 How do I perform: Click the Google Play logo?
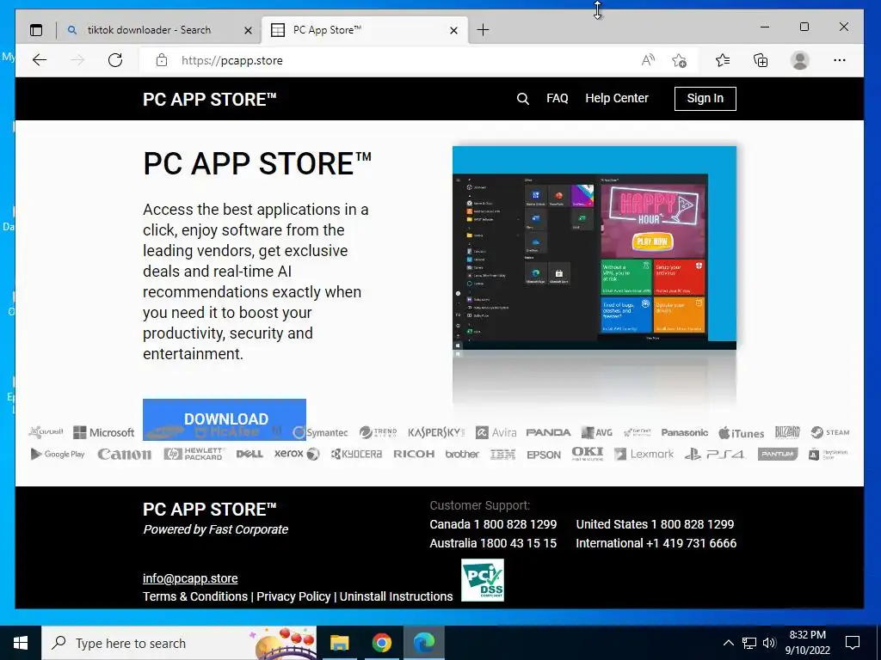pos(58,454)
